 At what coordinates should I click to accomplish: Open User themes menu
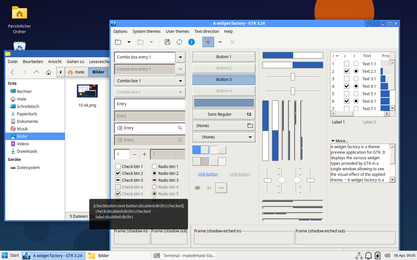[178, 32]
